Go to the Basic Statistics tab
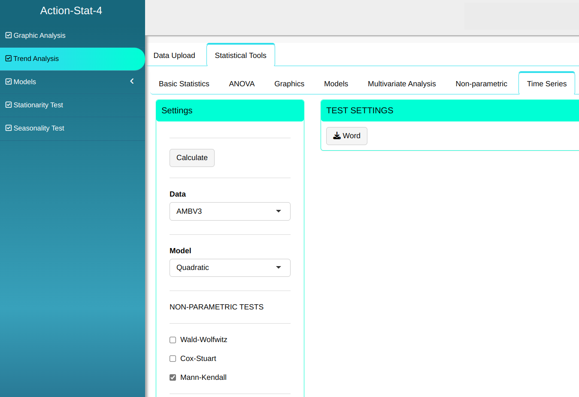 click(184, 84)
